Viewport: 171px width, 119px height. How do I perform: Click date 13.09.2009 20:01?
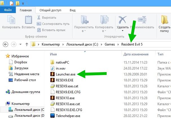pos(135,74)
